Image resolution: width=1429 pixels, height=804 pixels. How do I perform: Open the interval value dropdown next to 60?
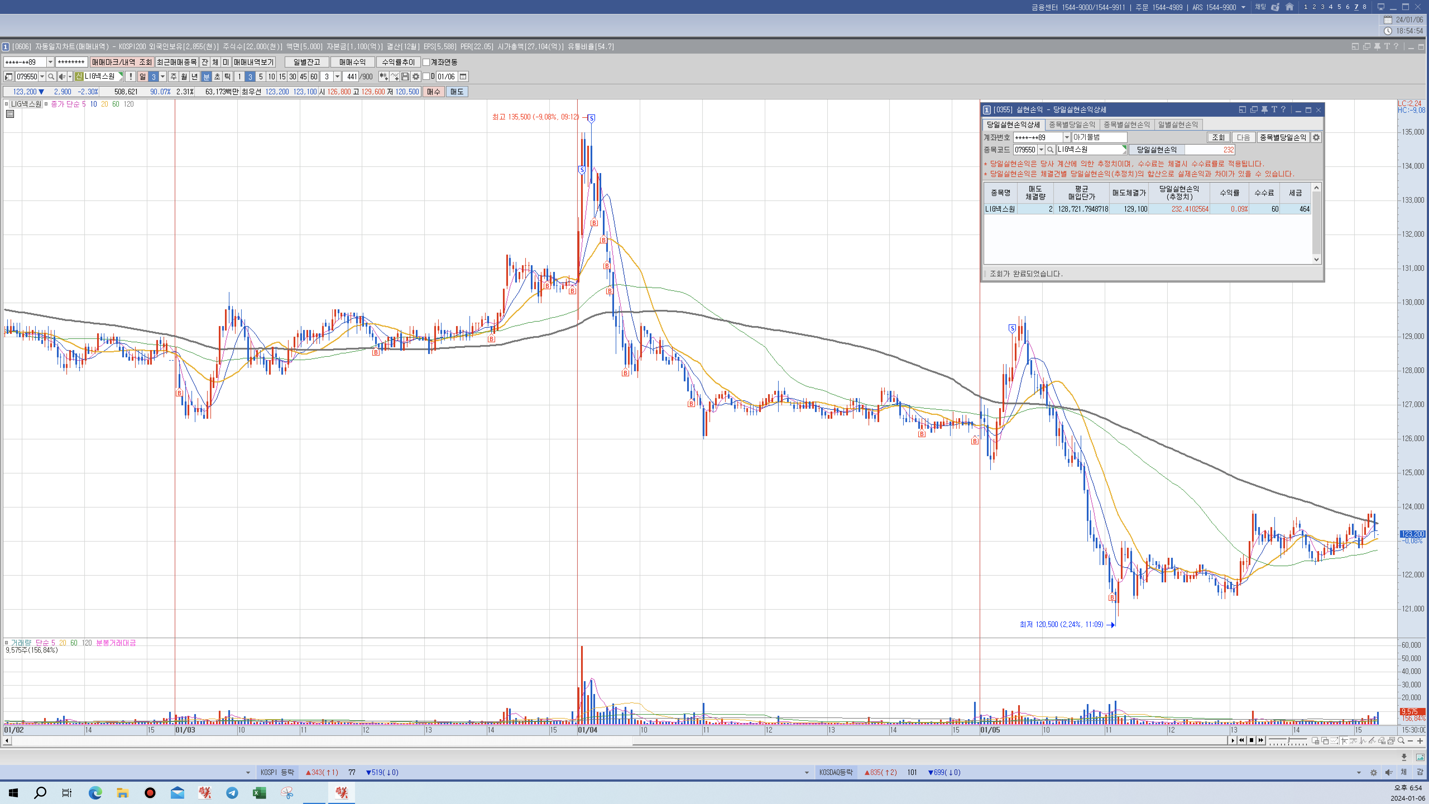(x=337, y=76)
